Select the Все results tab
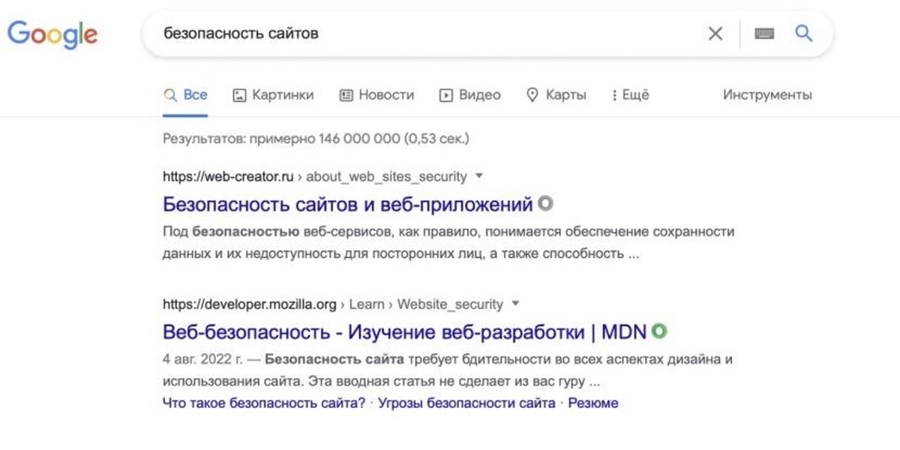Viewport: 900px width, 450px height. tap(186, 95)
